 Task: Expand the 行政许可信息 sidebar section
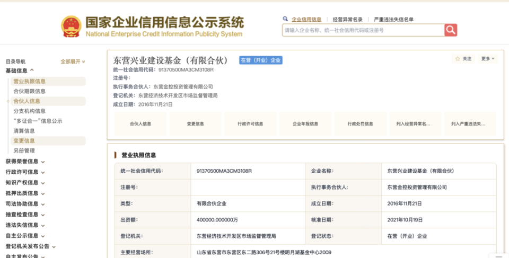click(x=25, y=172)
